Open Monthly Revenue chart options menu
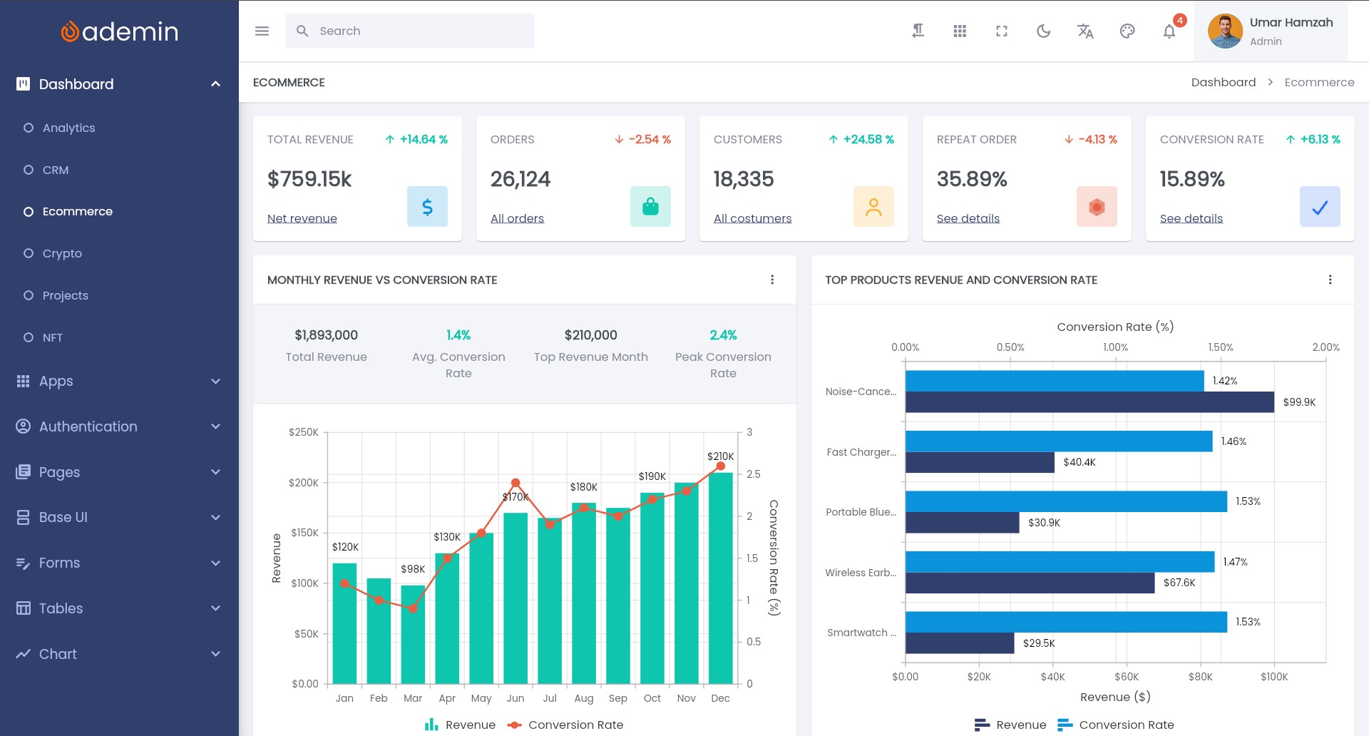This screenshot has width=1369, height=736. pos(772,280)
